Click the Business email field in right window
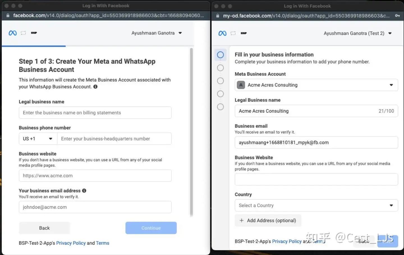404x255 pixels. (x=316, y=142)
